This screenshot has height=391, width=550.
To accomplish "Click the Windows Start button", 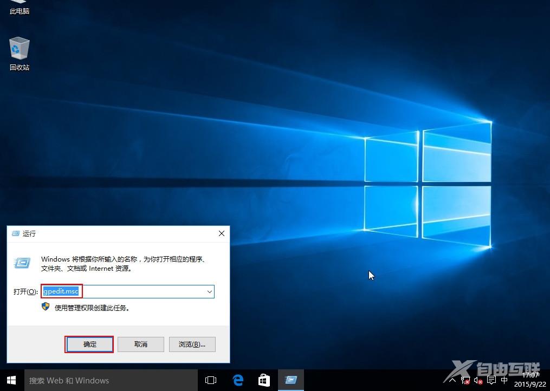I will point(11,380).
